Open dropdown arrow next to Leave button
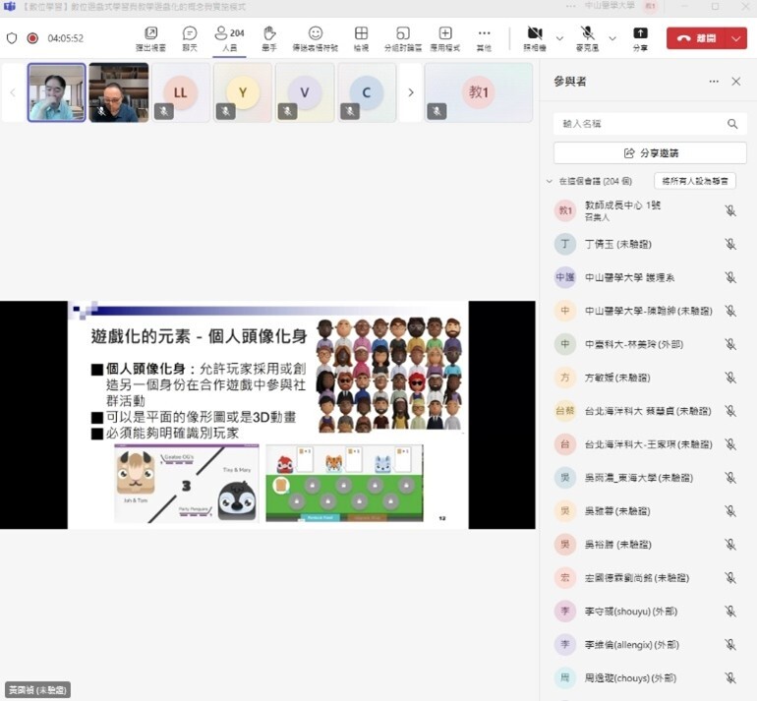 (x=738, y=38)
